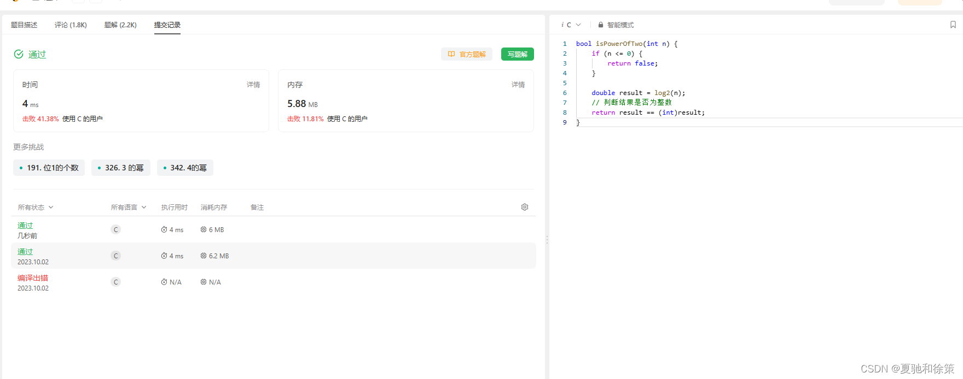The image size is (963, 379).
Task: Open the 题解 (2.2K) tab
Action: [120, 25]
